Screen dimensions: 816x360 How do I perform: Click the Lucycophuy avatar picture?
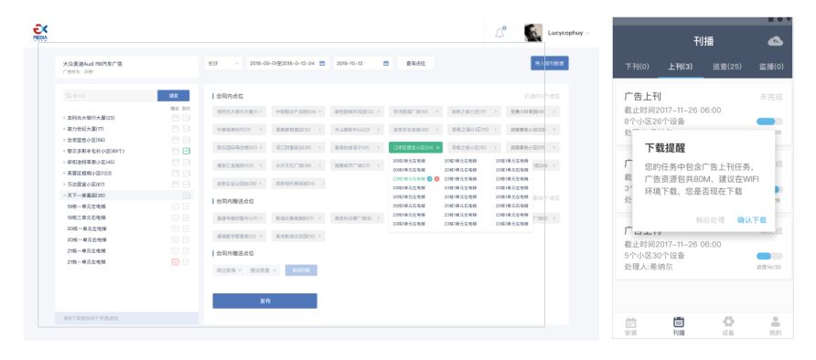pyautogui.click(x=533, y=33)
